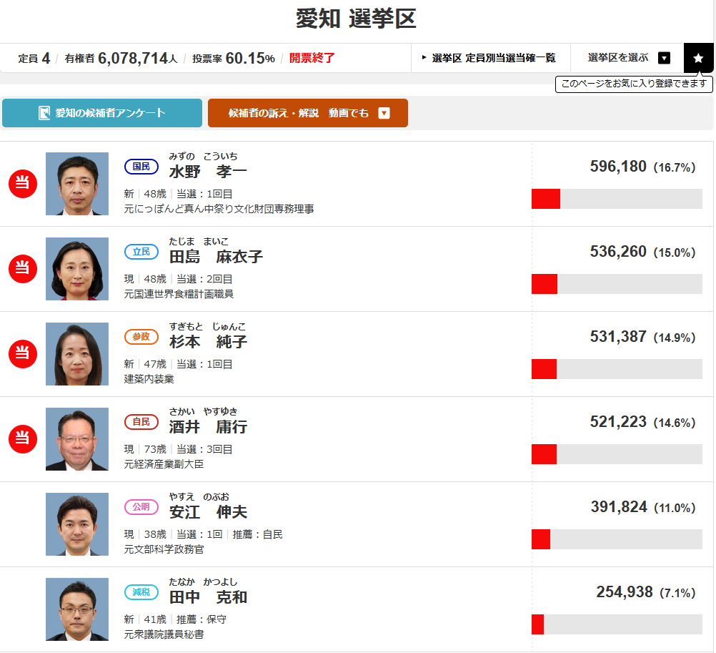Click the 公明 party badge
716x653 pixels.
click(141, 507)
